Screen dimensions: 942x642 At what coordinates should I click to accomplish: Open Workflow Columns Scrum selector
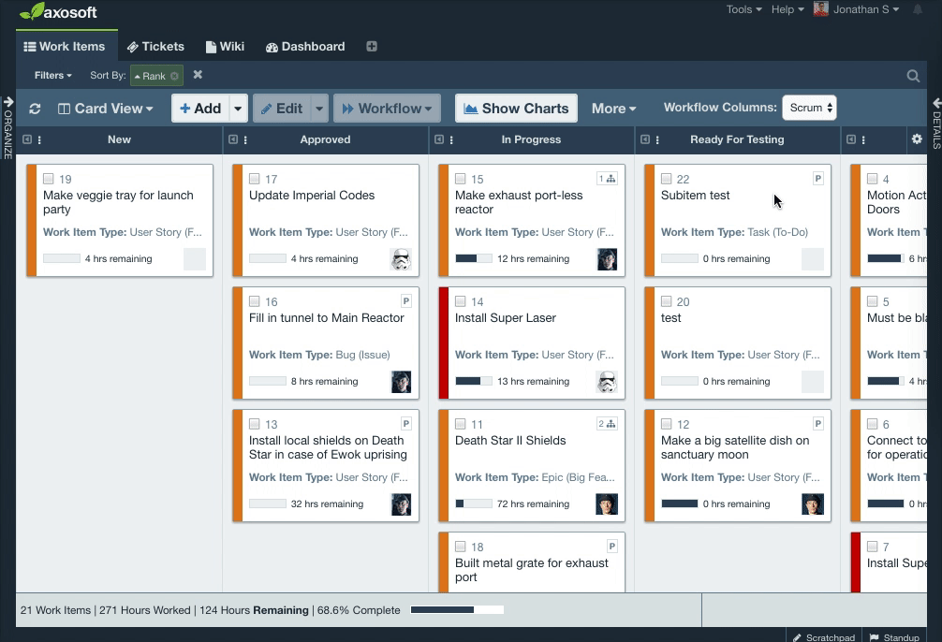pyautogui.click(x=809, y=108)
